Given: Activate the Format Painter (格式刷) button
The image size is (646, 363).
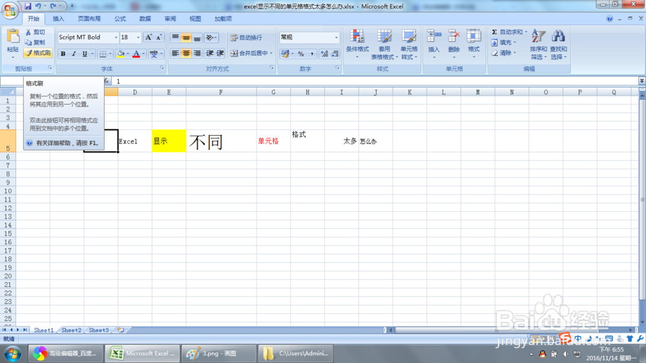Looking at the screenshot, I should point(37,53).
